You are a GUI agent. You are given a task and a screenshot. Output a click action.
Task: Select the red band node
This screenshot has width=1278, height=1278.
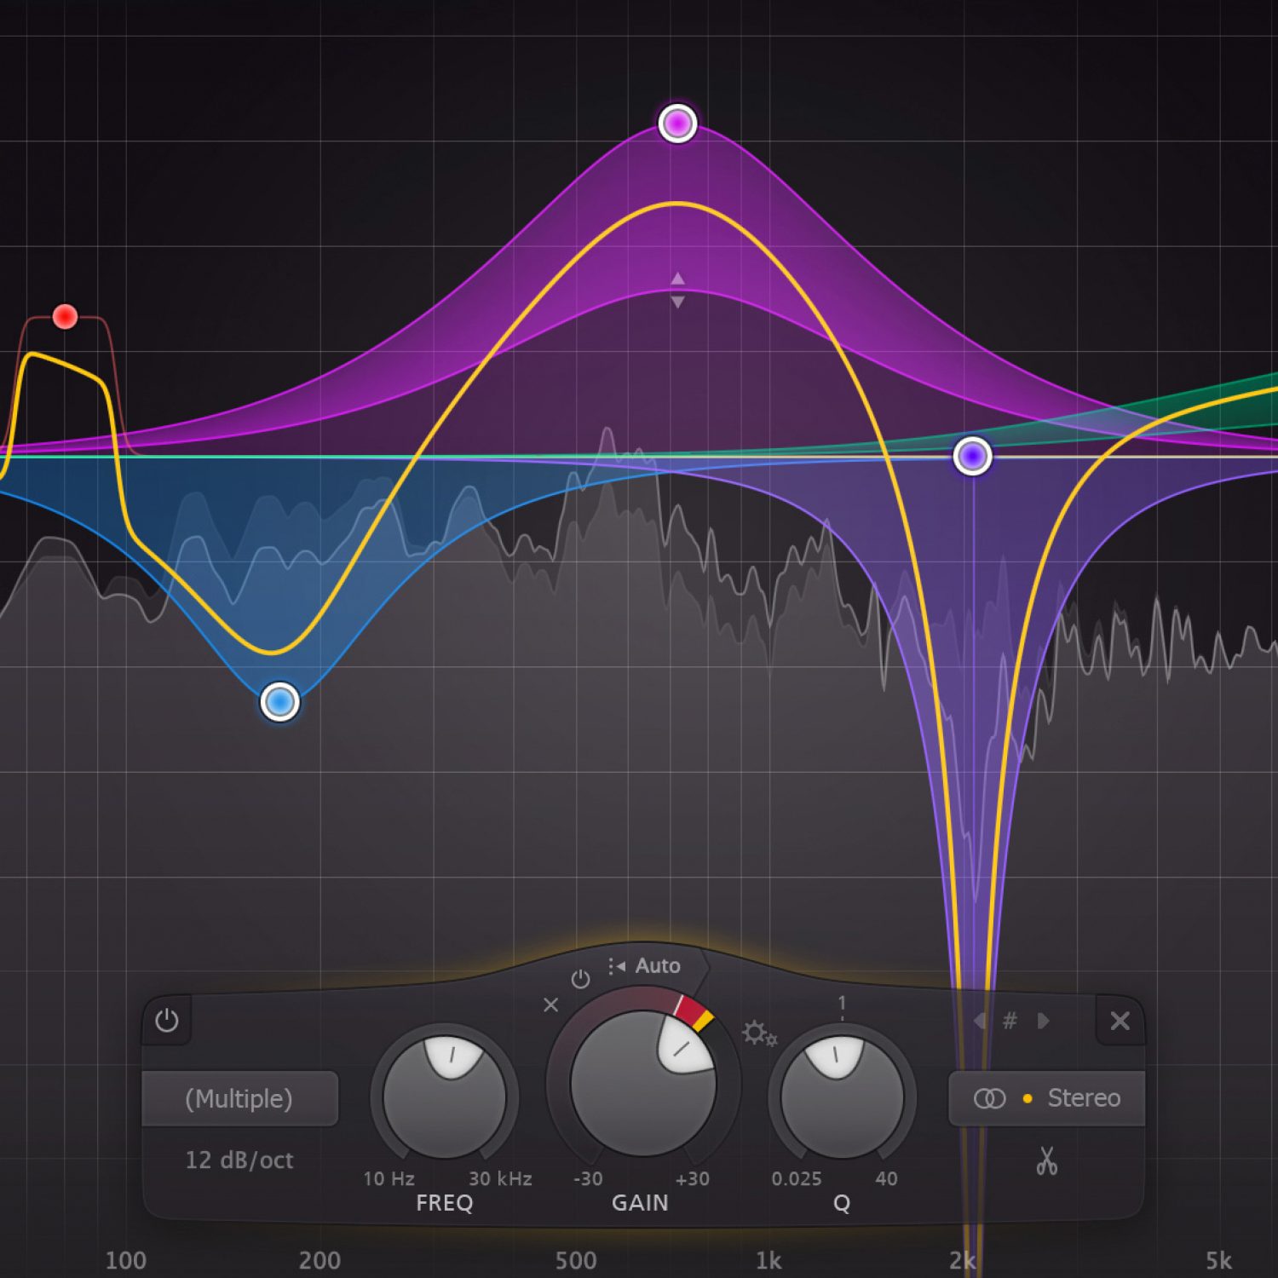tap(65, 317)
